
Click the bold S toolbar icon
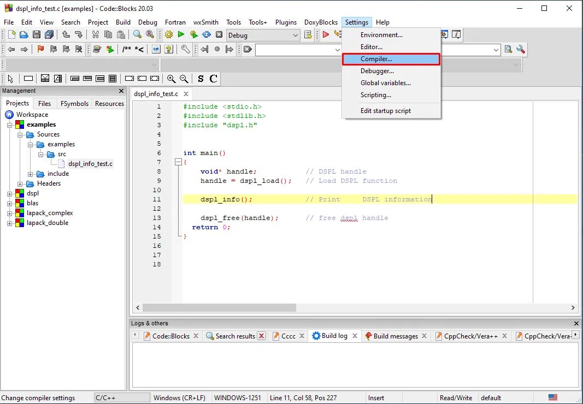tap(201, 79)
